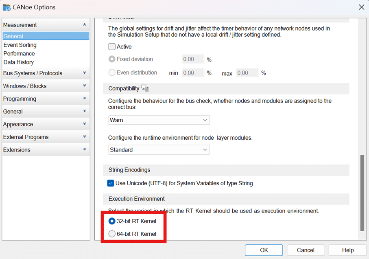The width and height of the screenshot is (369, 259).
Task: Enable the Active drift/jitter checkbox
Action: (112, 47)
